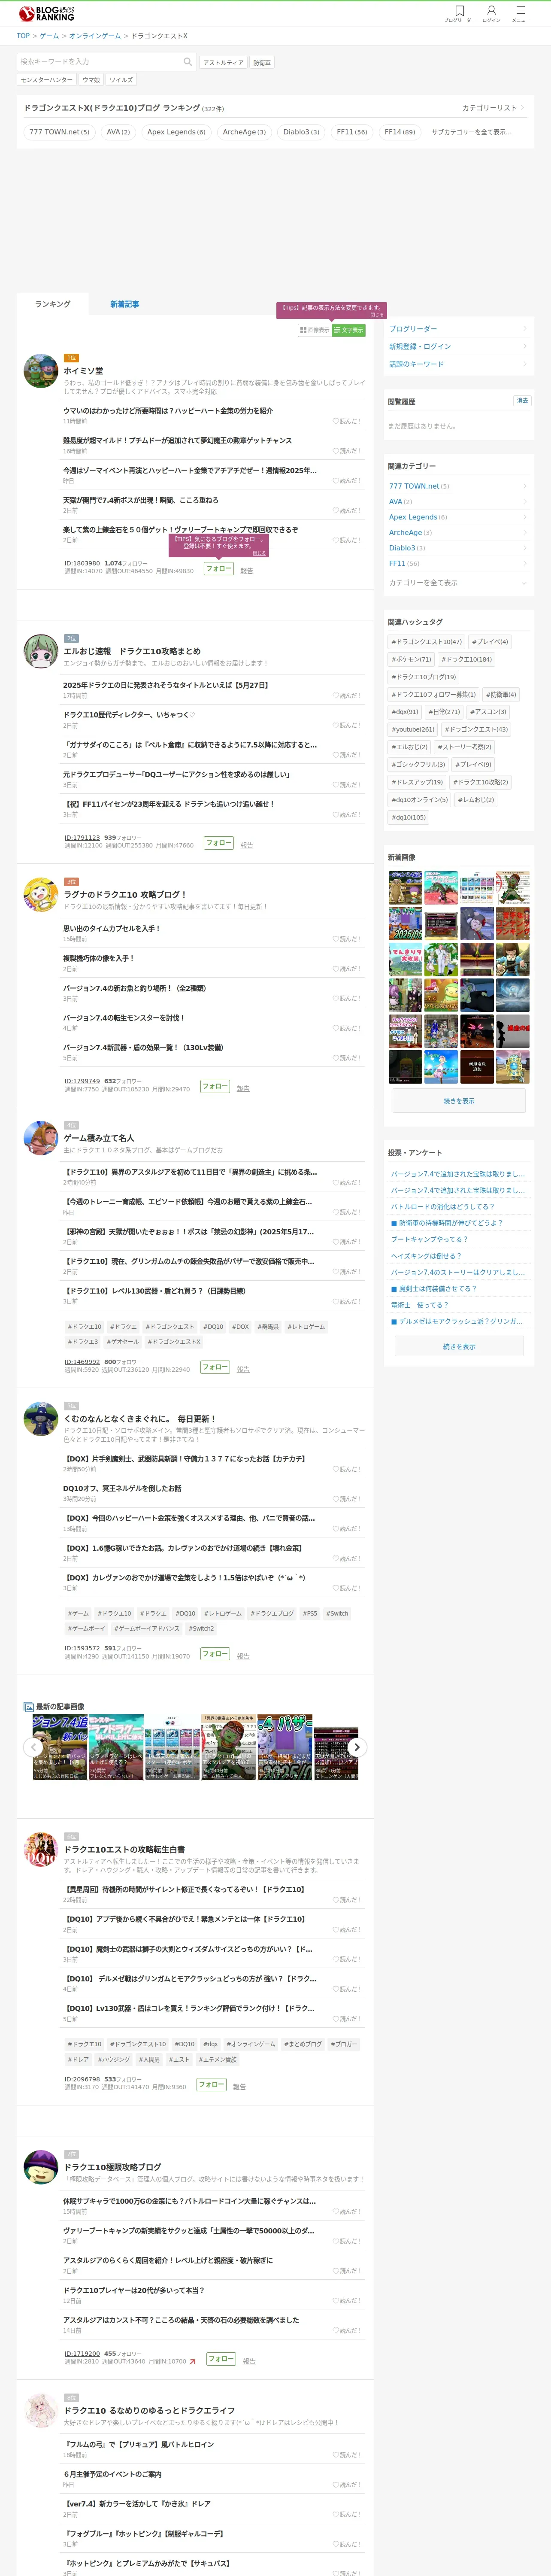Close the follow tips tooltip

point(259,553)
